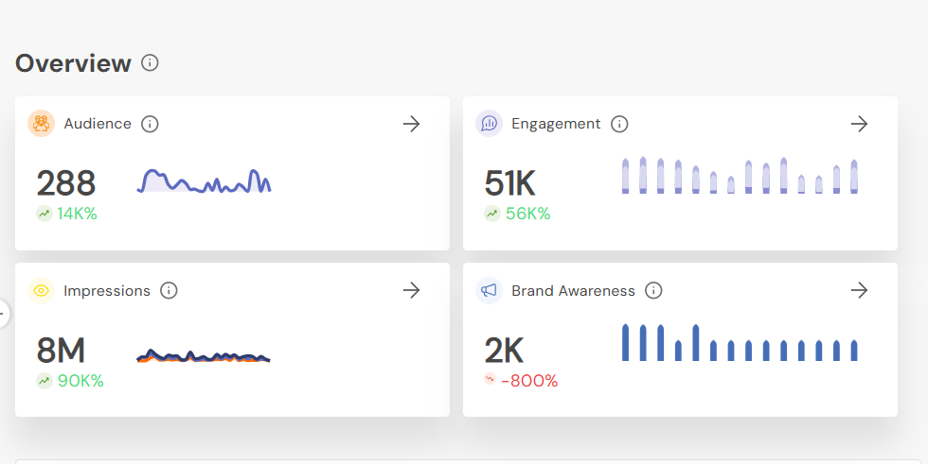Open Engagement details via arrow button
The image size is (928, 464).
[859, 124]
